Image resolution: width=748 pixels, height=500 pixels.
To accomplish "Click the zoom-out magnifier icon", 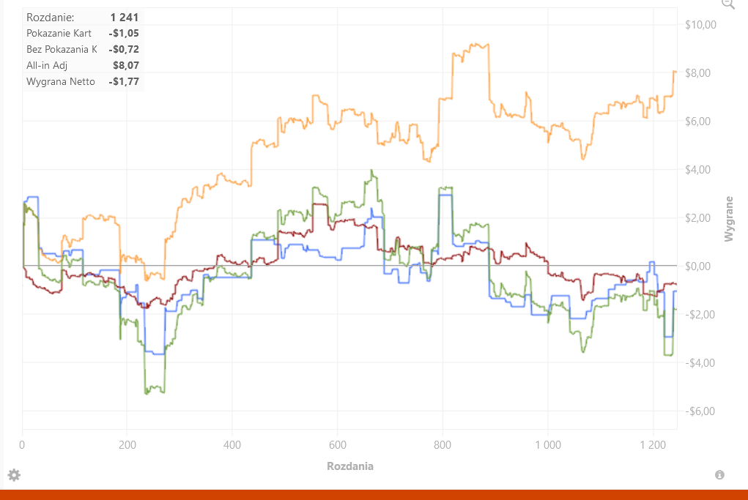I will 728,4.
